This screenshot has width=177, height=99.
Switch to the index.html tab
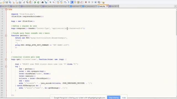click(76, 6)
